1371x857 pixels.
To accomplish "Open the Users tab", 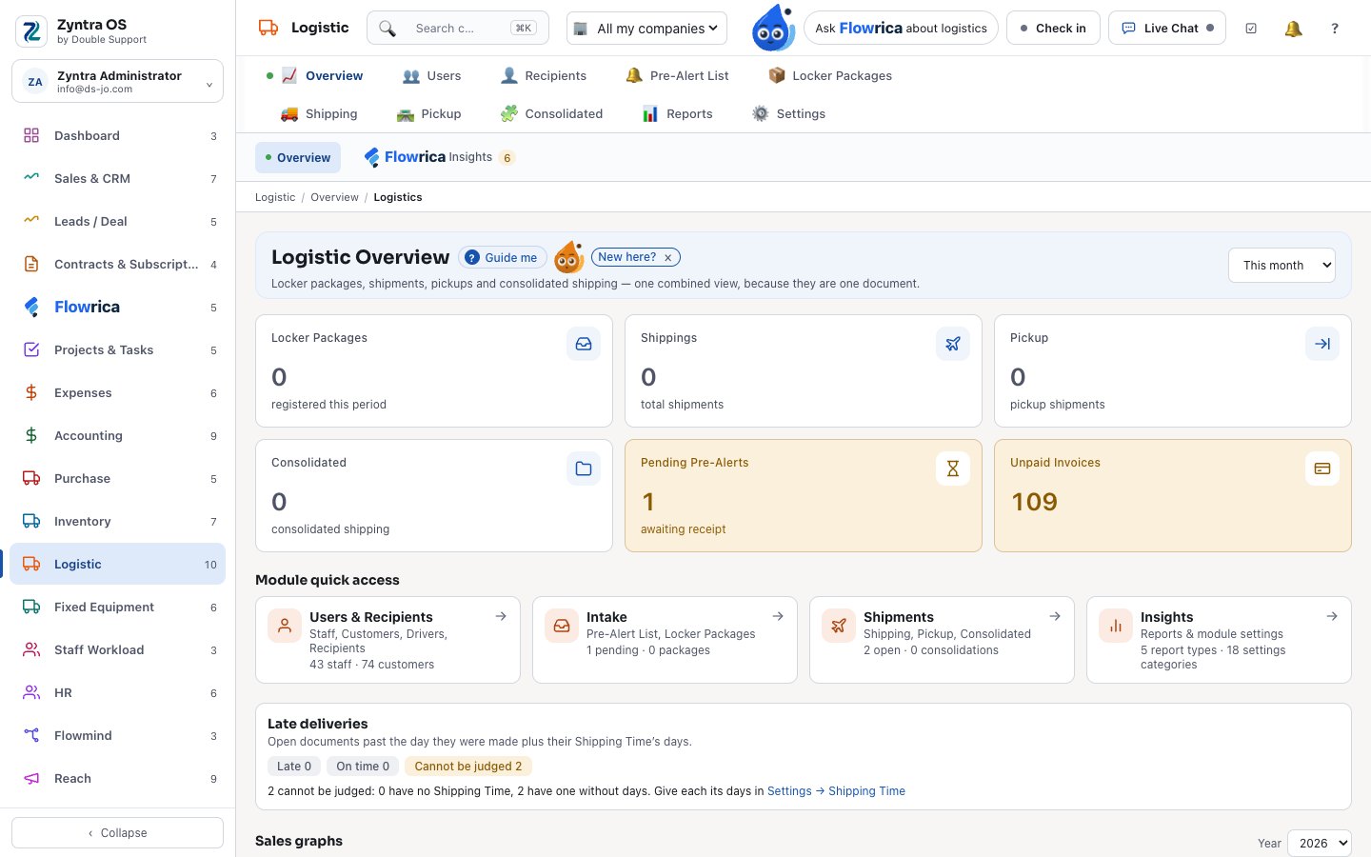I will (x=431, y=75).
